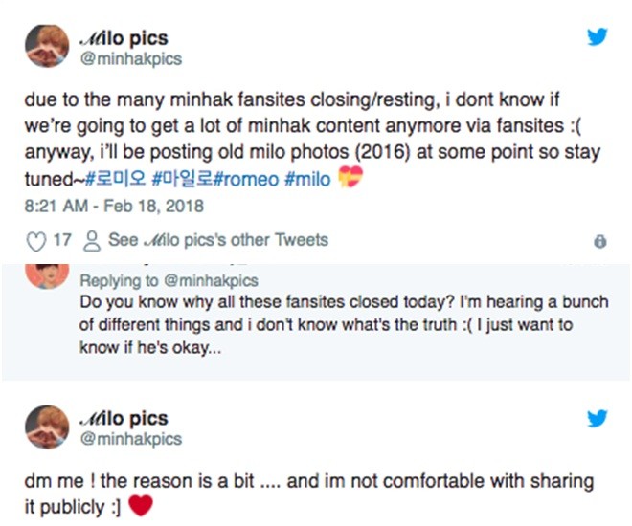Click the 17 likes count

(x=61, y=240)
